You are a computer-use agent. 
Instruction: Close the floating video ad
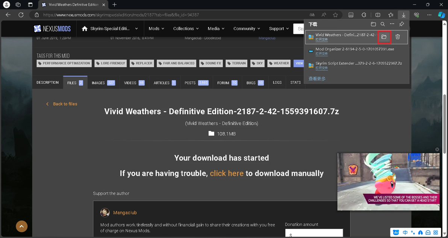(x=437, y=149)
